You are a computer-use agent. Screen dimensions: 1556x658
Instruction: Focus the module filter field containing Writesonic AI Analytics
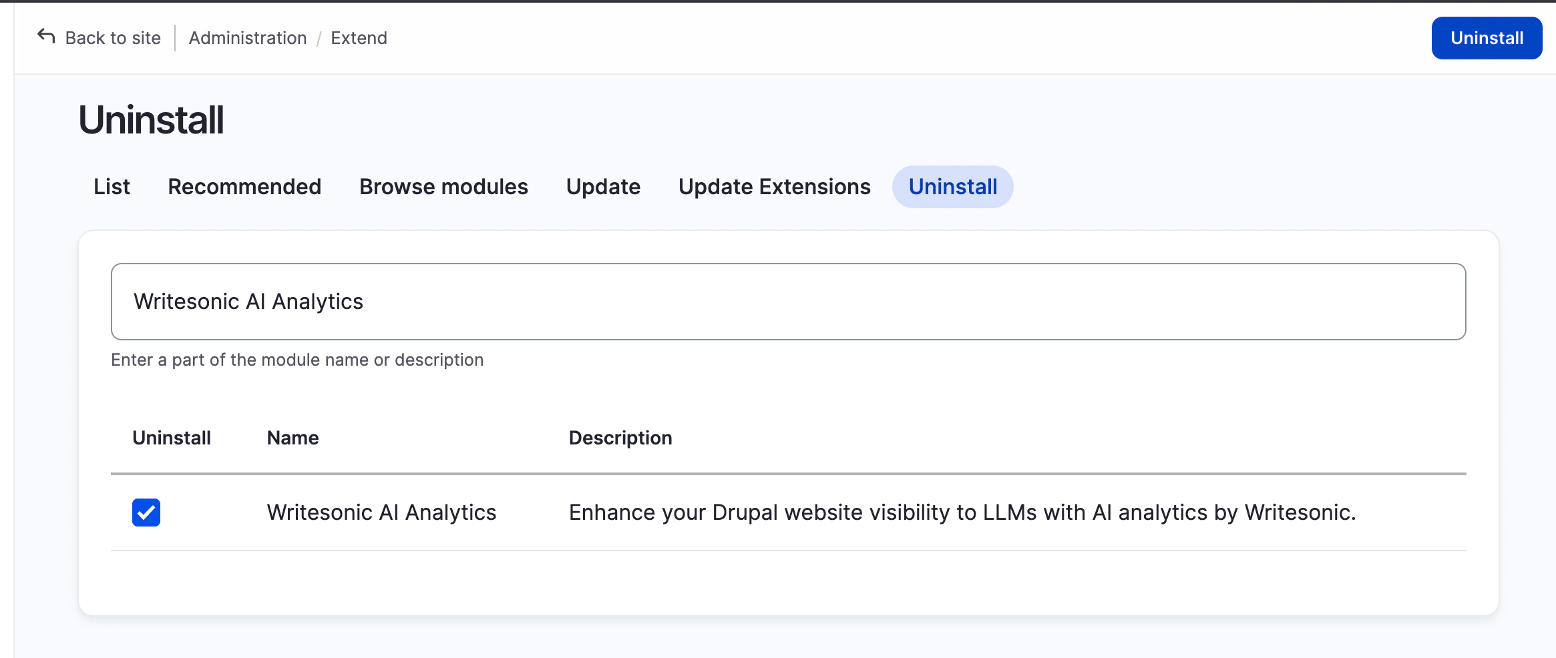tap(788, 302)
